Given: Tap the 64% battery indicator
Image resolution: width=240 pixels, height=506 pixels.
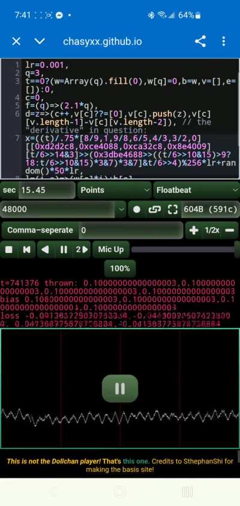Looking at the screenshot, I should pos(190,15).
